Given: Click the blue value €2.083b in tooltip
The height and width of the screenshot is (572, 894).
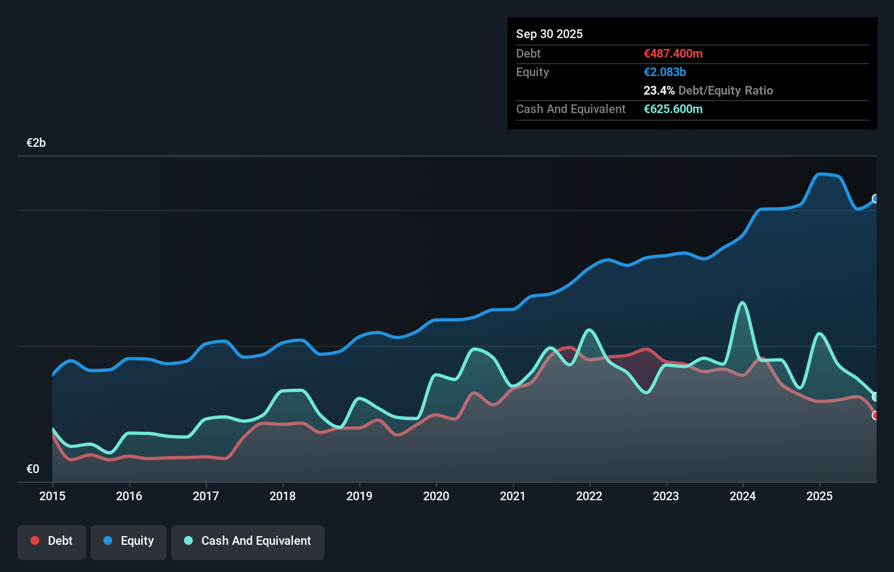Looking at the screenshot, I should coord(664,71).
